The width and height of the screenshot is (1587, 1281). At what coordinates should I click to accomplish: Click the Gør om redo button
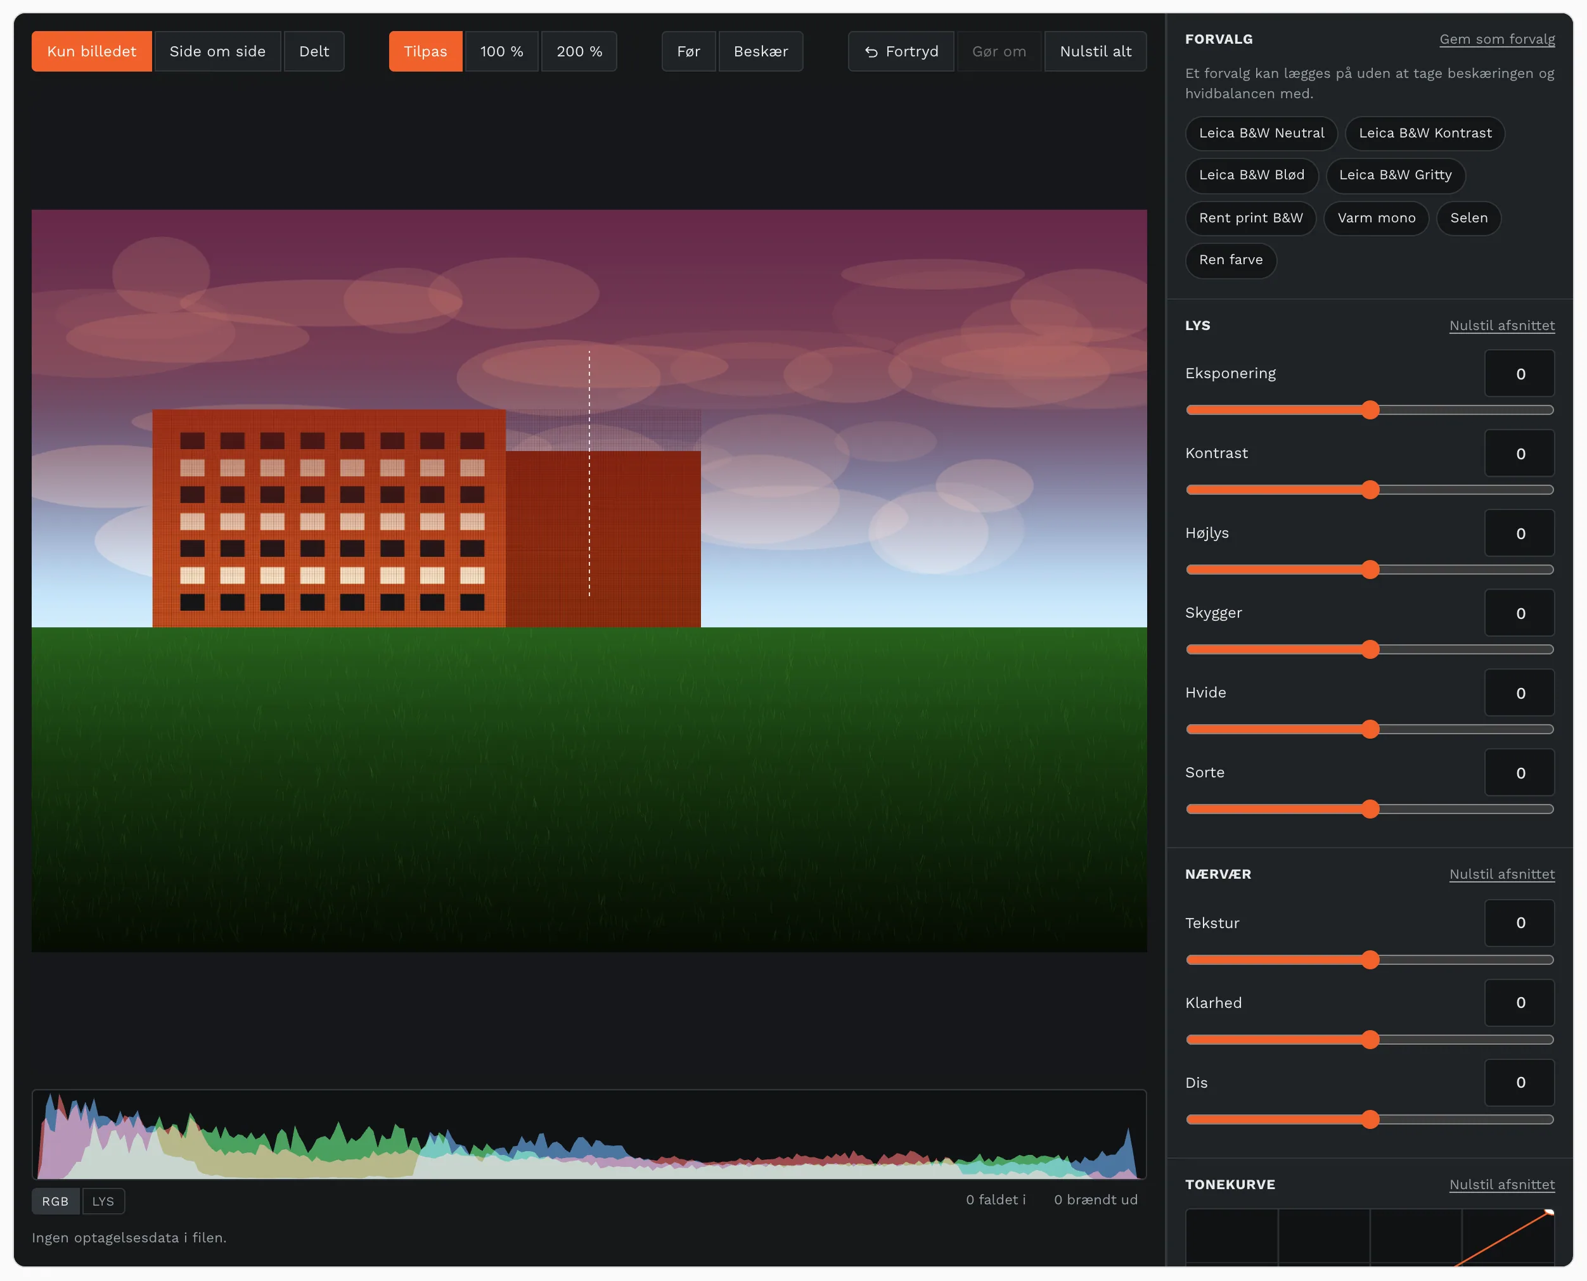coord(999,51)
